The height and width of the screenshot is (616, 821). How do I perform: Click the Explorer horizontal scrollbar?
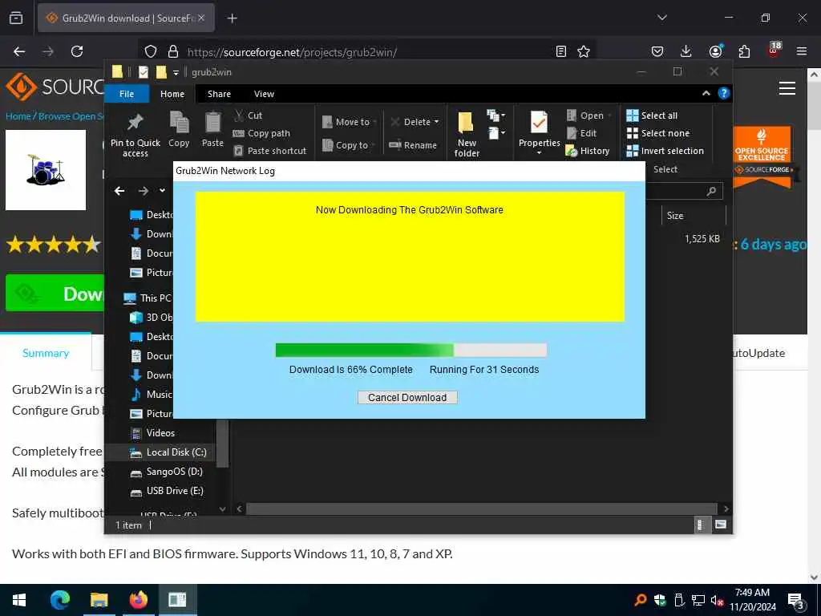[x=481, y=509]
